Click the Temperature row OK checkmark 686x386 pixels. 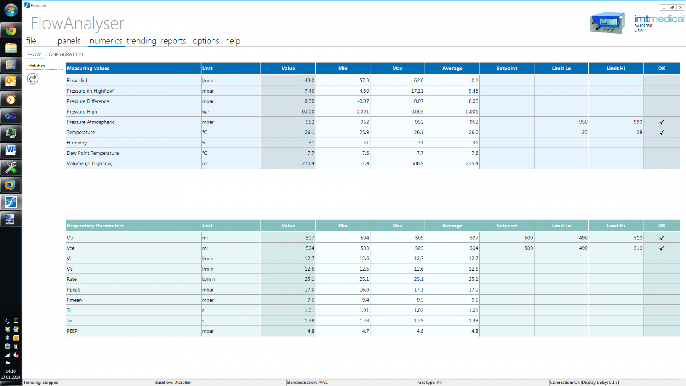click(662, 132)
